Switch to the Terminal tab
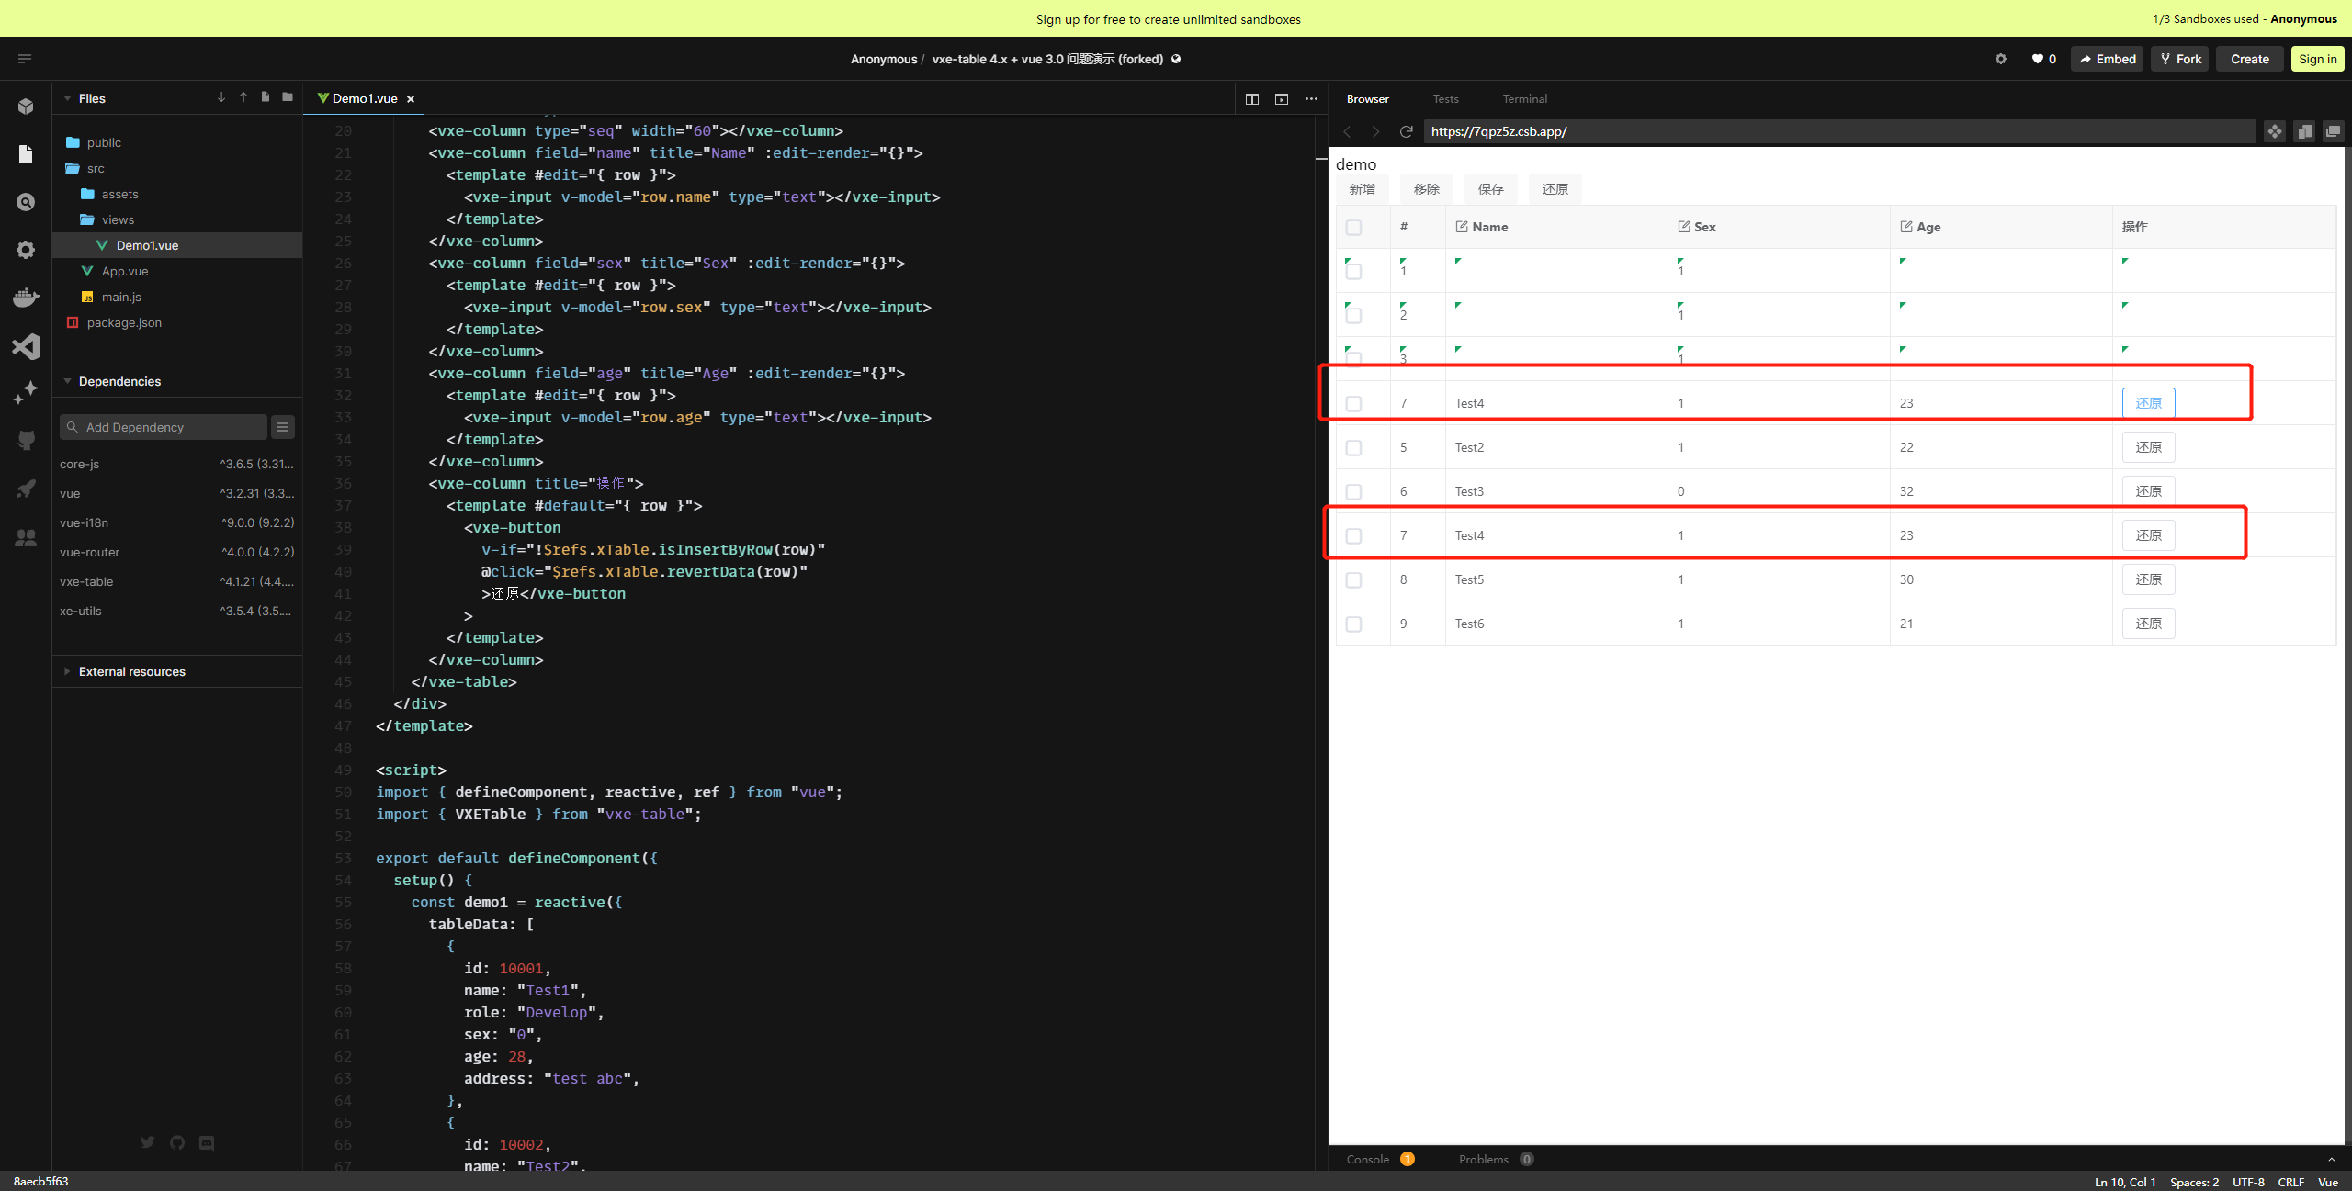Image resolution: width=2352 pixels, height=1191 pixels. click(x=1524, y=98)
